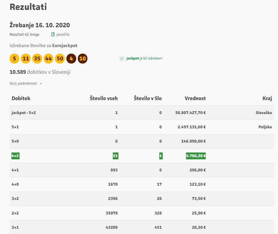278x234 pixels.
Task: Click the Slovaška location cell
Action: [x=264, y=113]
